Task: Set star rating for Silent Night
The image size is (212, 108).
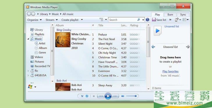Action: [135, 44]
